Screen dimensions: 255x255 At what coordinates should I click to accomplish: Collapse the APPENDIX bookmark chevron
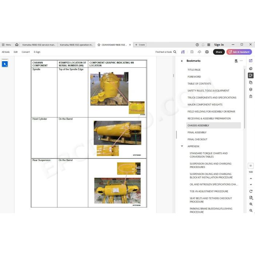[x=182, y=146]
